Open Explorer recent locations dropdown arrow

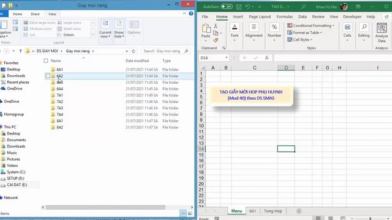click(x=13, y=51)
